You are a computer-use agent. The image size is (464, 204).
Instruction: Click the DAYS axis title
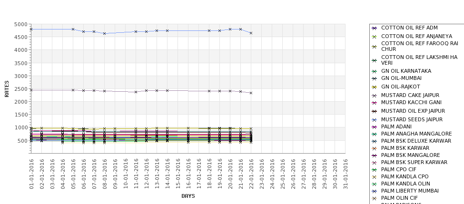pos(188,196)
